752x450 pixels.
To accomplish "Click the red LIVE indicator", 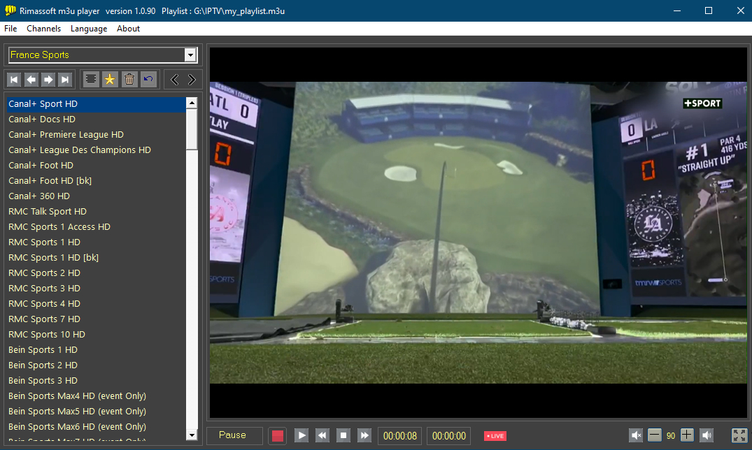I will pyautogui.click(x=495, y=436).
